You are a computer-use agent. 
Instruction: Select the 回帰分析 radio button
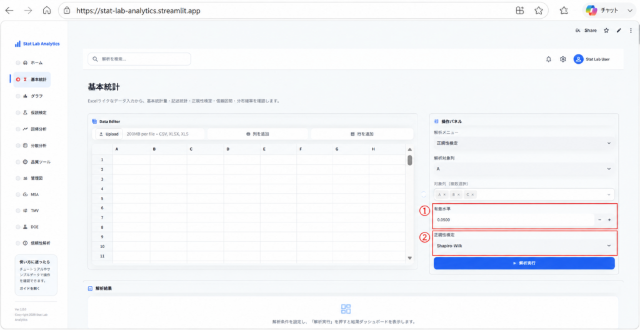pos(18,129)
